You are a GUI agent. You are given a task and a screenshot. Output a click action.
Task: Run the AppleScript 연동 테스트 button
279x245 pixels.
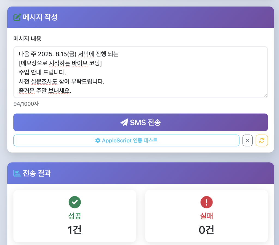tap(126, 140)
